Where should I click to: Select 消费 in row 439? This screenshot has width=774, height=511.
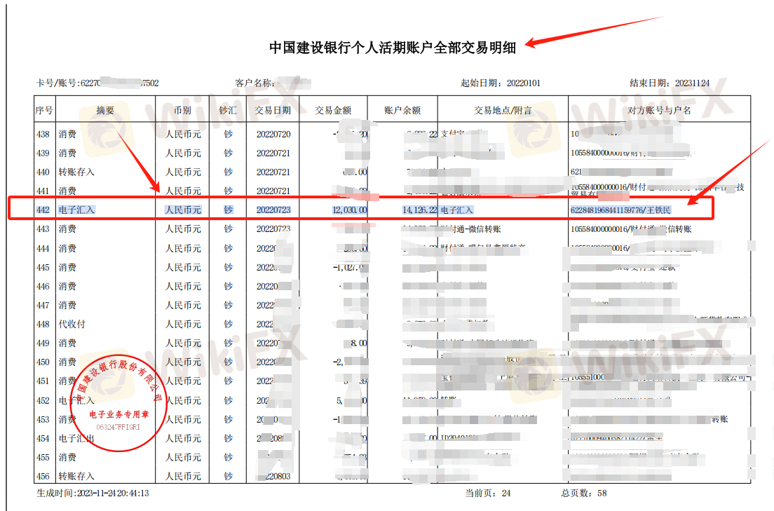click(x=67, y=153)
